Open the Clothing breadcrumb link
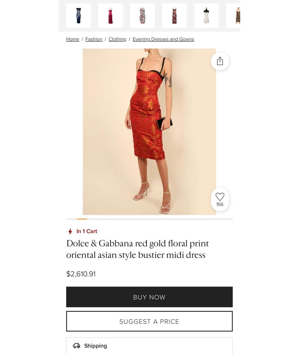This screenshot has height=354, width=299. click(x=117, y=39)
